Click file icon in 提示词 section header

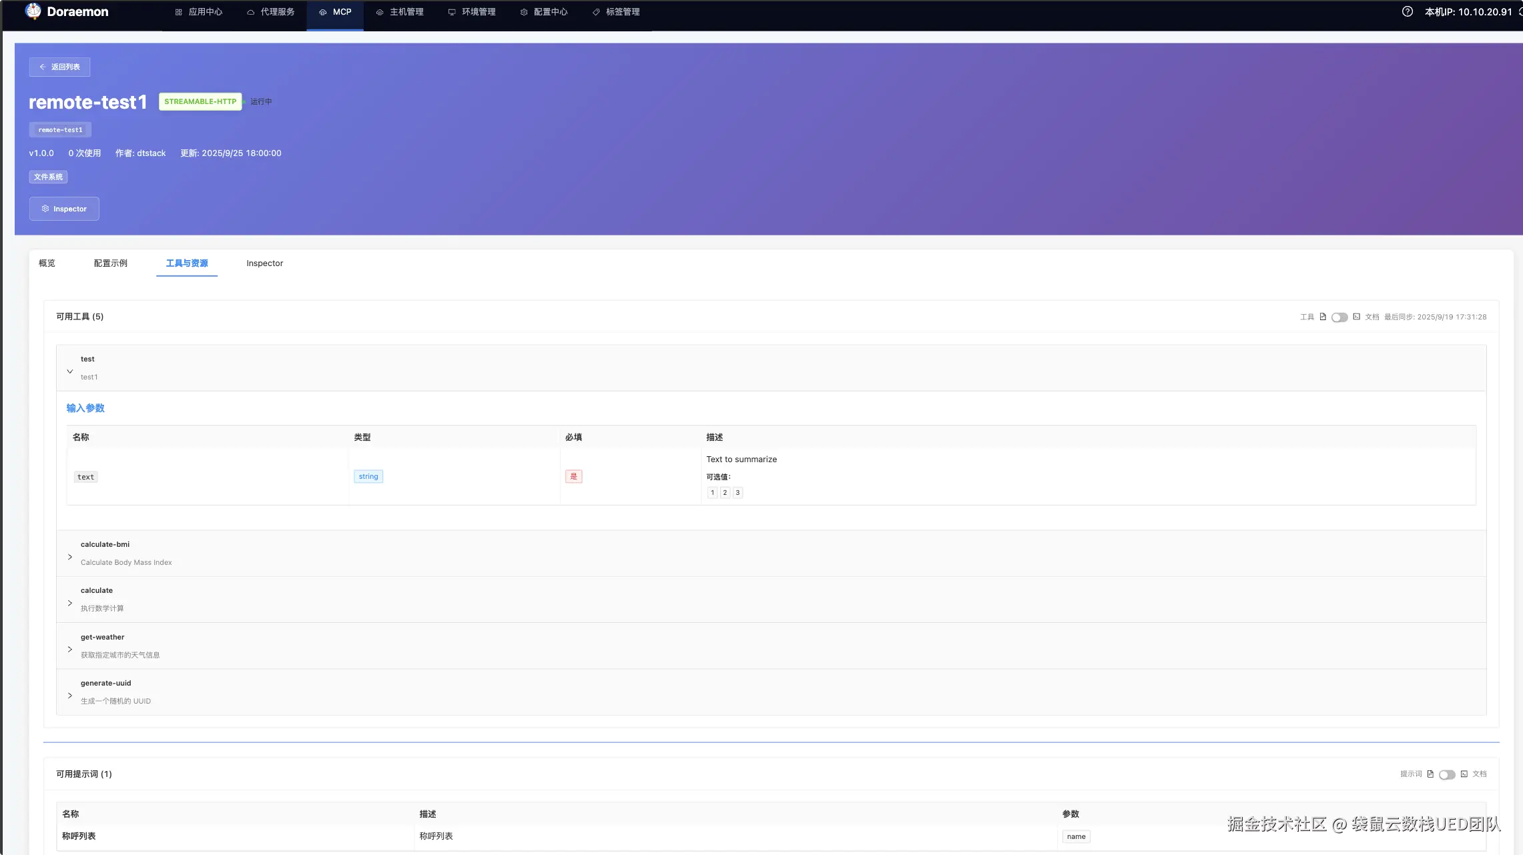point(1430,774)
